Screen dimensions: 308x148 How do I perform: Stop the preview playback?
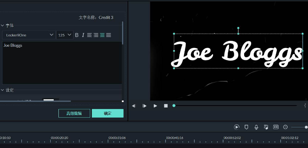[x=166, y=106]
